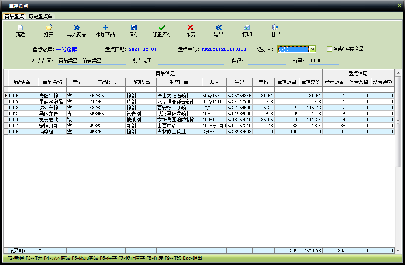Click the scrollbar up arrow
405x265 pixels.
point(398,73)
